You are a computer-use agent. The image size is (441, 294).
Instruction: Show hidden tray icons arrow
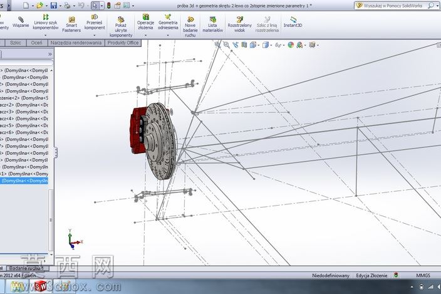click(x=412, y=287)
